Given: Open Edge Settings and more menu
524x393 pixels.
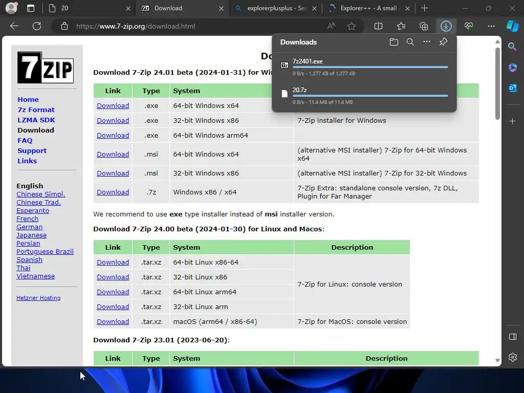Looking at the screenshot, I should tap(491, 26).
